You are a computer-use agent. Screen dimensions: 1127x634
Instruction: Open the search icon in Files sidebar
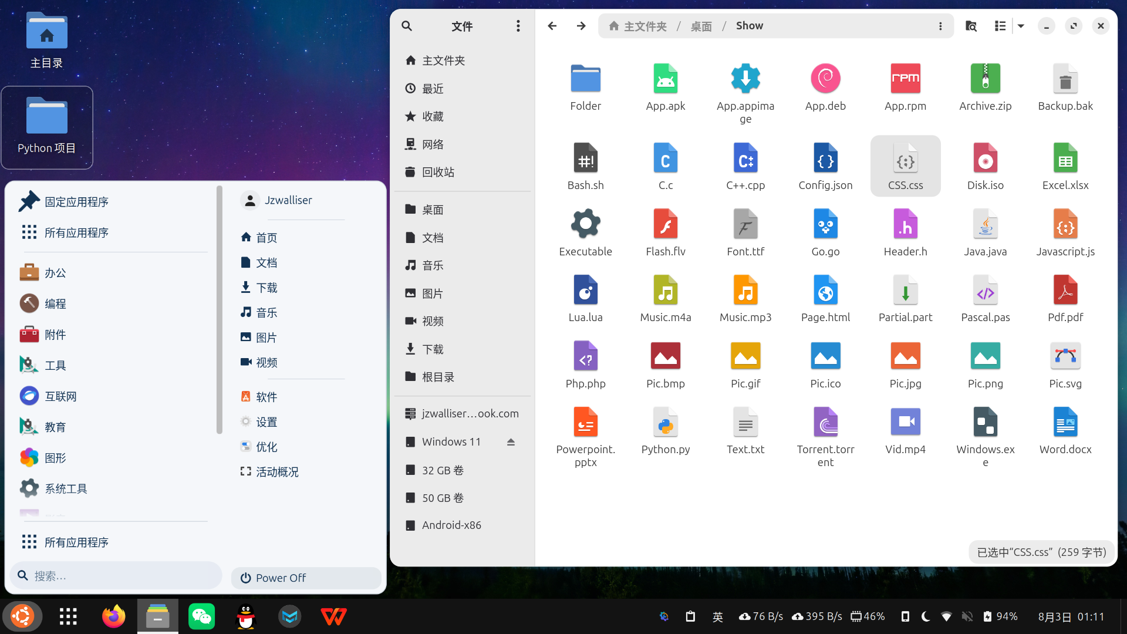pos(407,26)
